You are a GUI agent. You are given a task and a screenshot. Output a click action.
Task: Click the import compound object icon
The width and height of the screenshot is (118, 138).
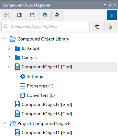point(45,15)
